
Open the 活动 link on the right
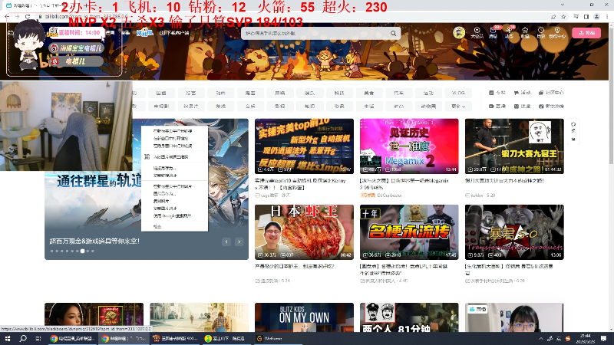(522, 93)
